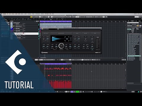Open the Transport menu
142x106 pixels.
pyautogui.click(x=29, y=14)
